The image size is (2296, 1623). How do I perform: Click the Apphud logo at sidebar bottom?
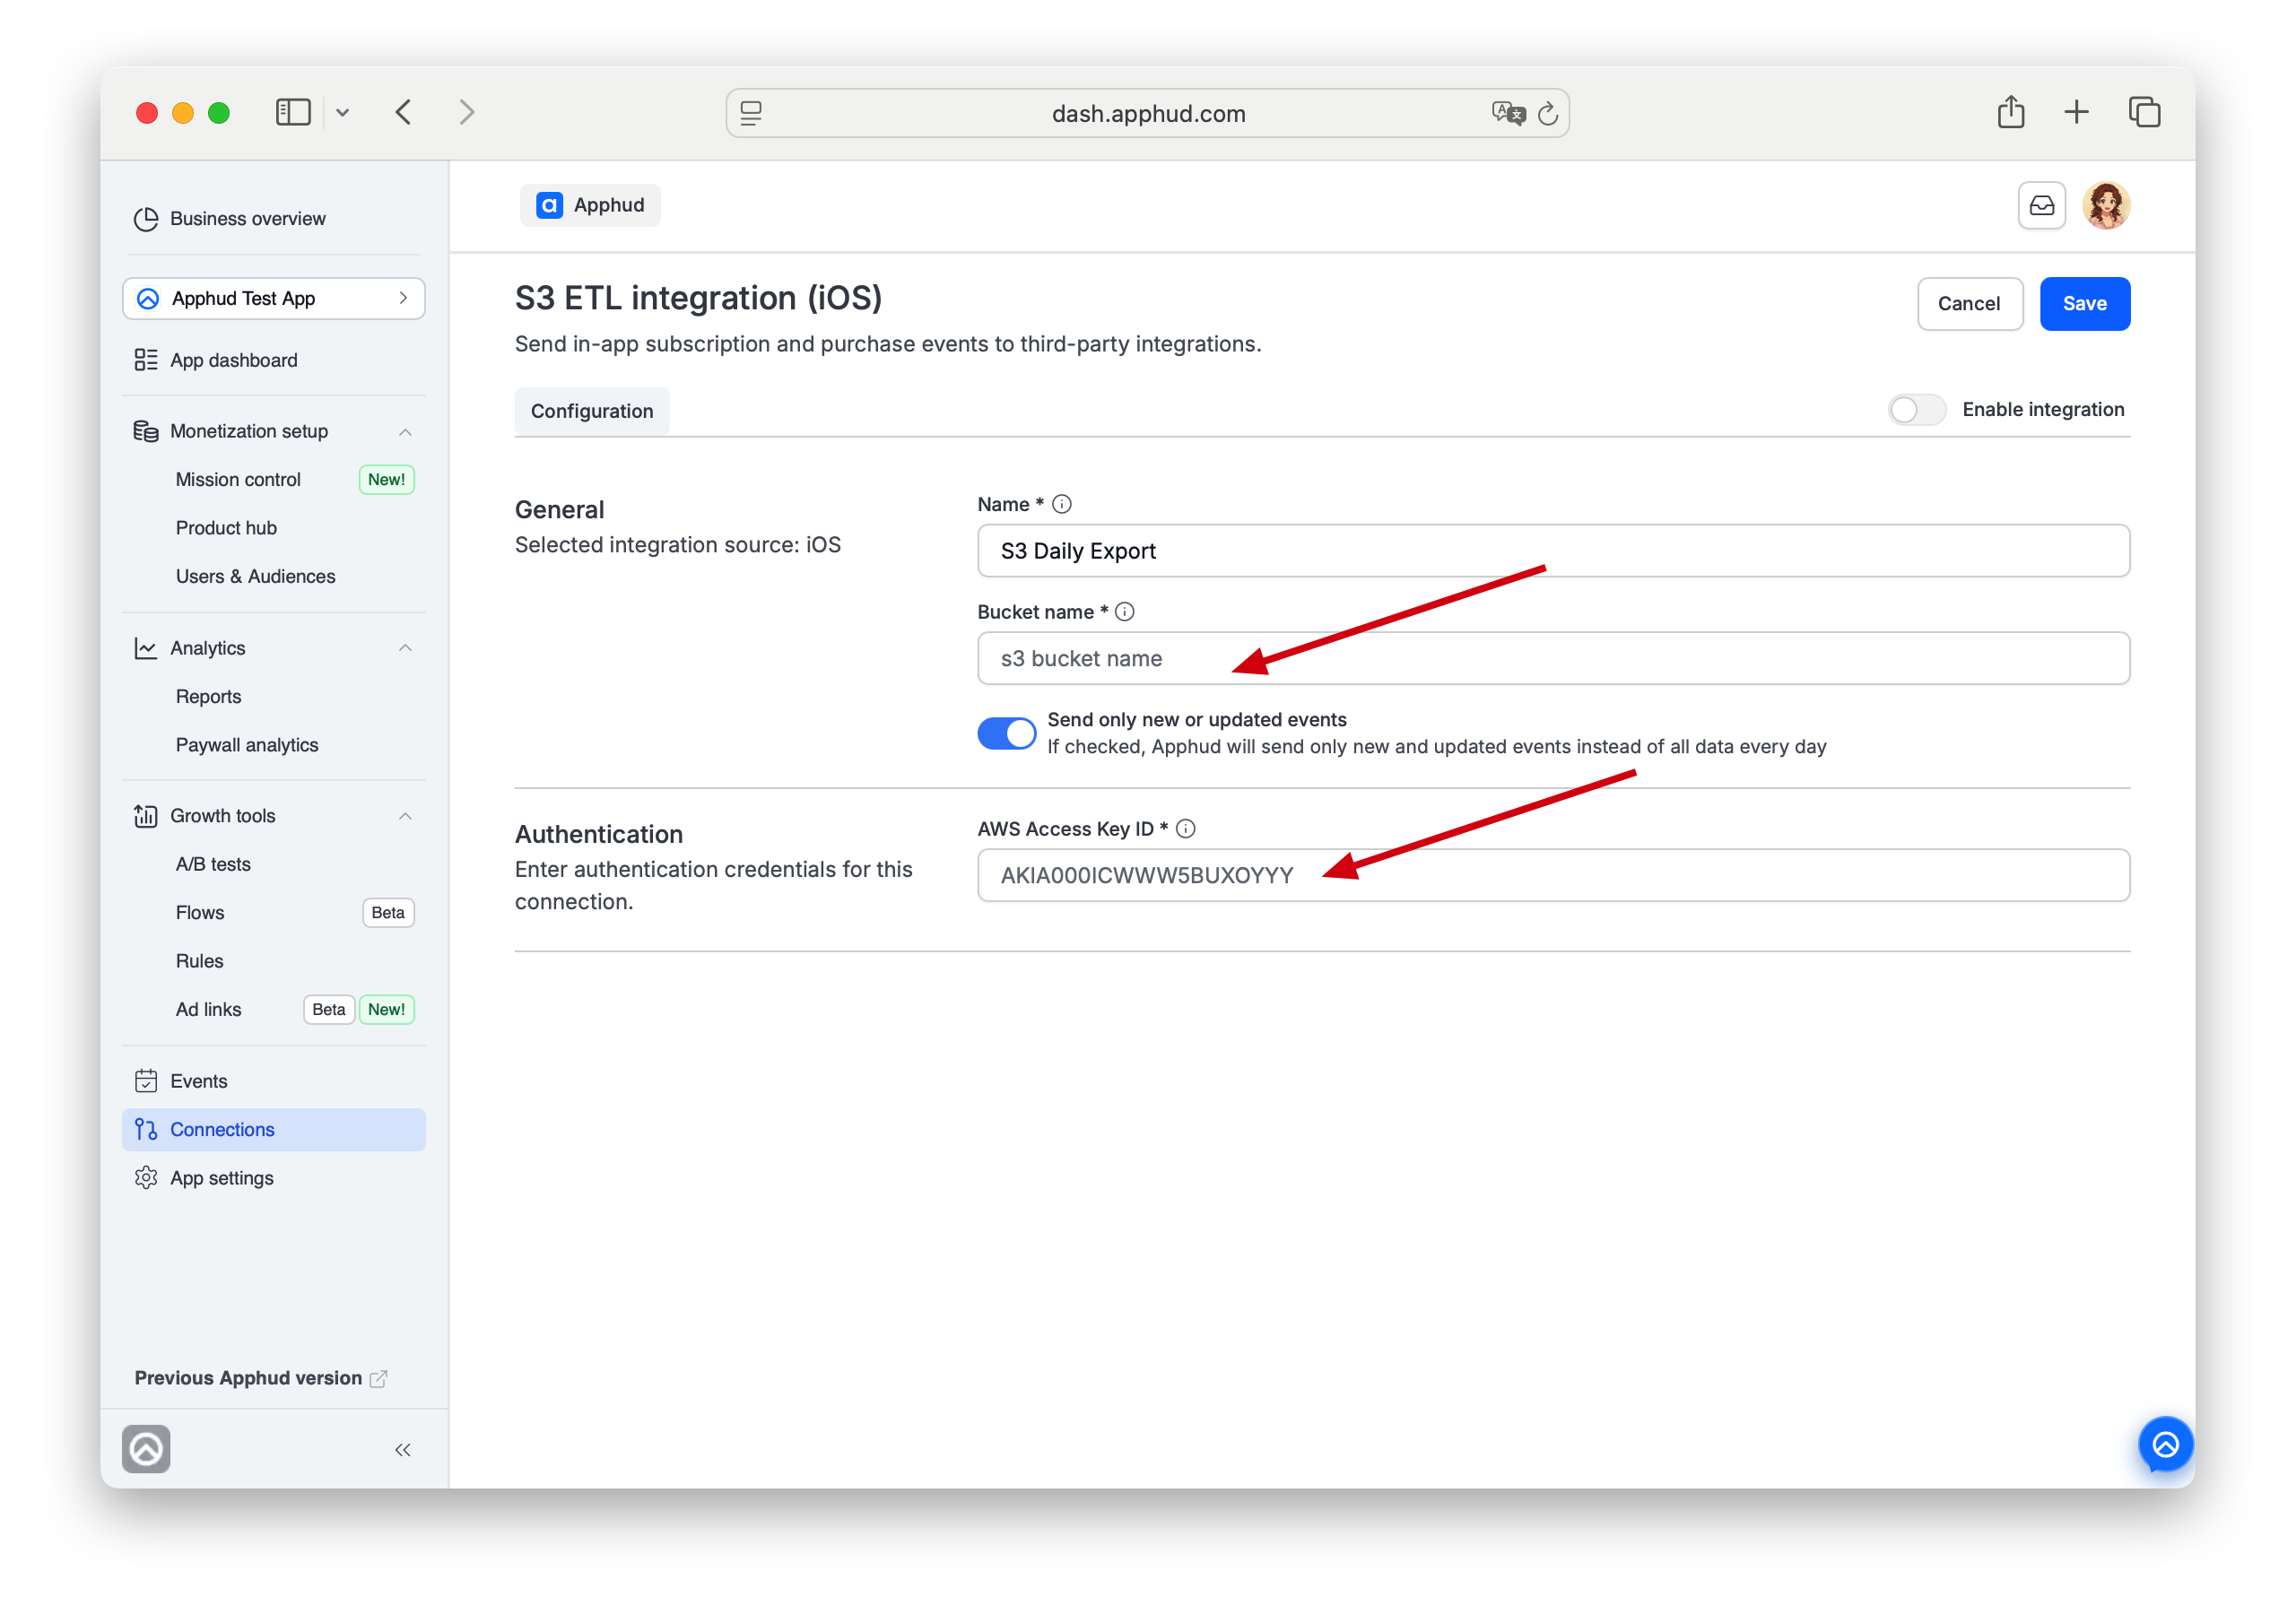coord(146,1449)
